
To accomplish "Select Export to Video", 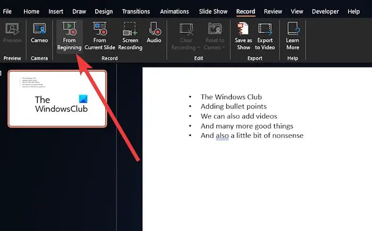I will tap(265, 36).
